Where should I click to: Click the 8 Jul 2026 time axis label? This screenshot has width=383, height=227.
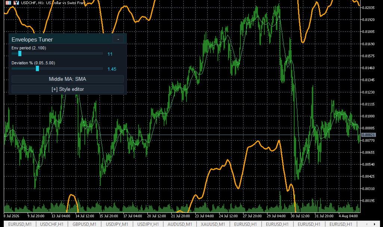click(12, 216)
